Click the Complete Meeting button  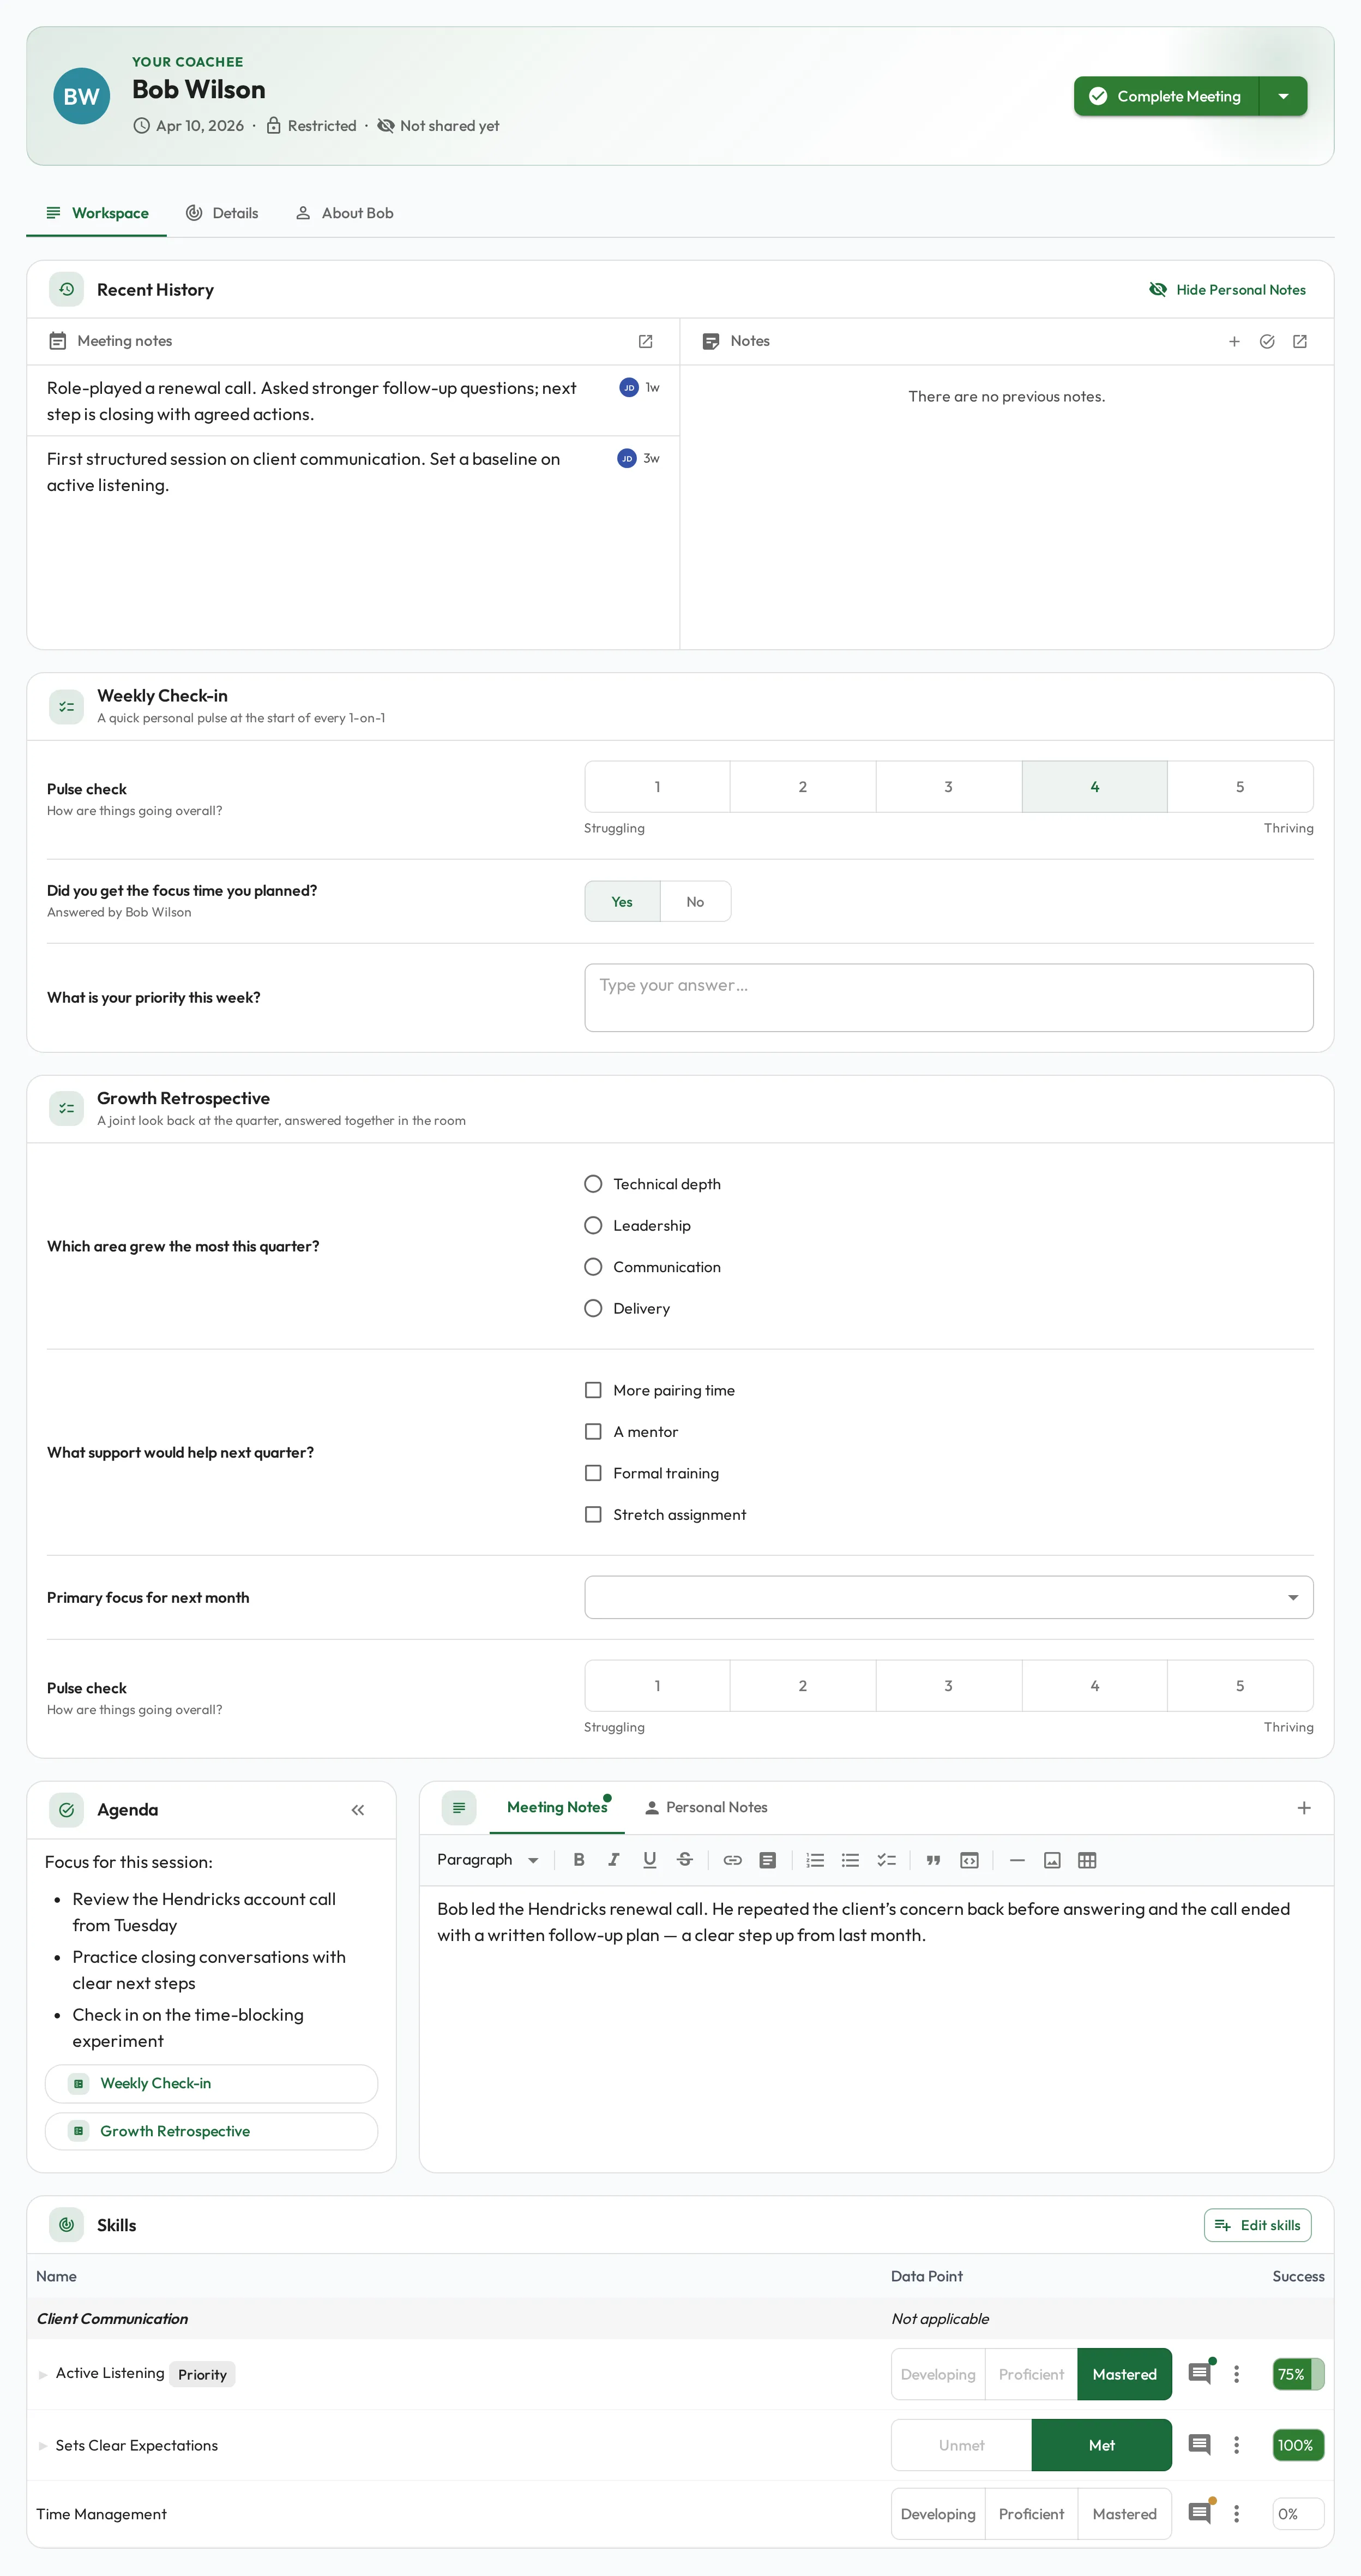pos(1166,96)
